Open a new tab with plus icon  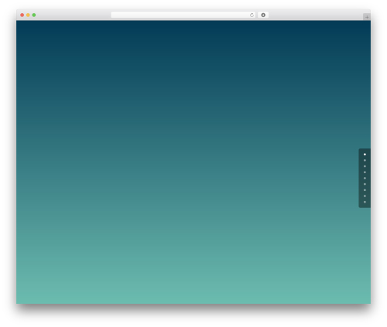click(367, 17)
